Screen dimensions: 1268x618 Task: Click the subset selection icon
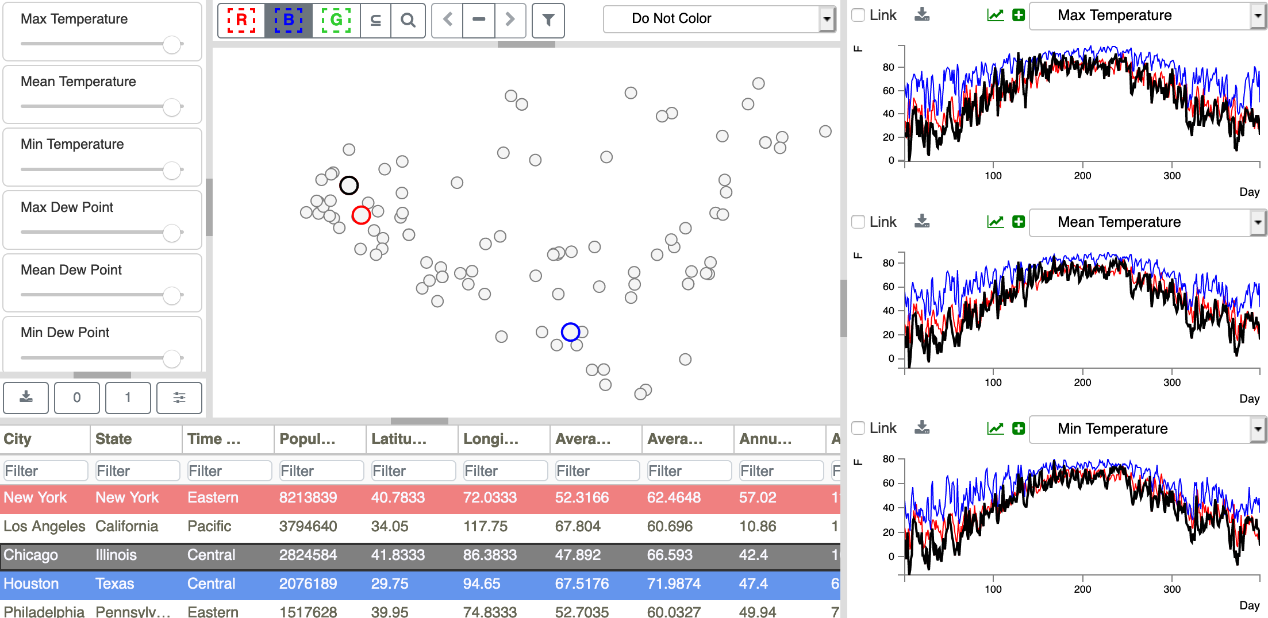[x=375, y=20]
